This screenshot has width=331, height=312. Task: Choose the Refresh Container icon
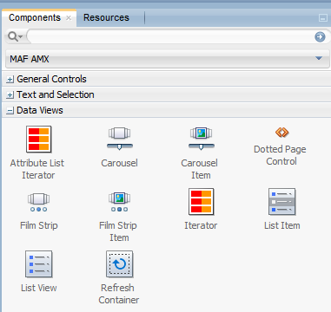(119, 264)
